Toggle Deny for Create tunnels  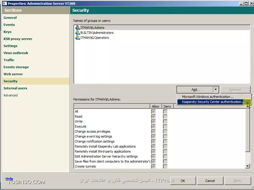[x=165, y=166]
